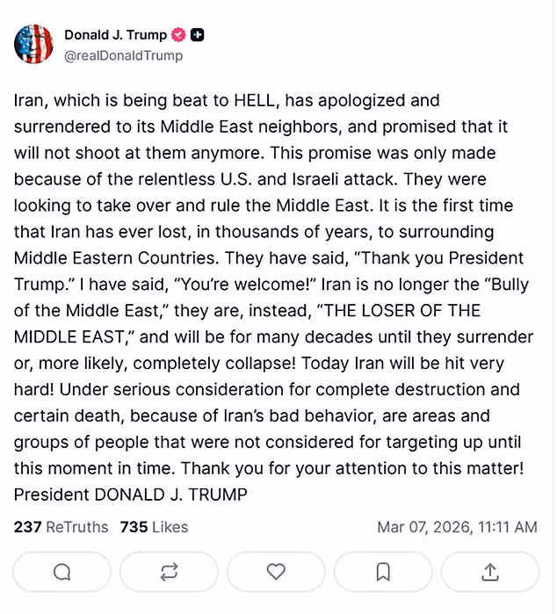View the 735 Likes list
The height and width of the screenshot is (614, 557).
pyautogui.click(x=154, y=527)
